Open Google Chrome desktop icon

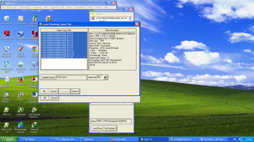pyautogui.click(x=35, y=52)
